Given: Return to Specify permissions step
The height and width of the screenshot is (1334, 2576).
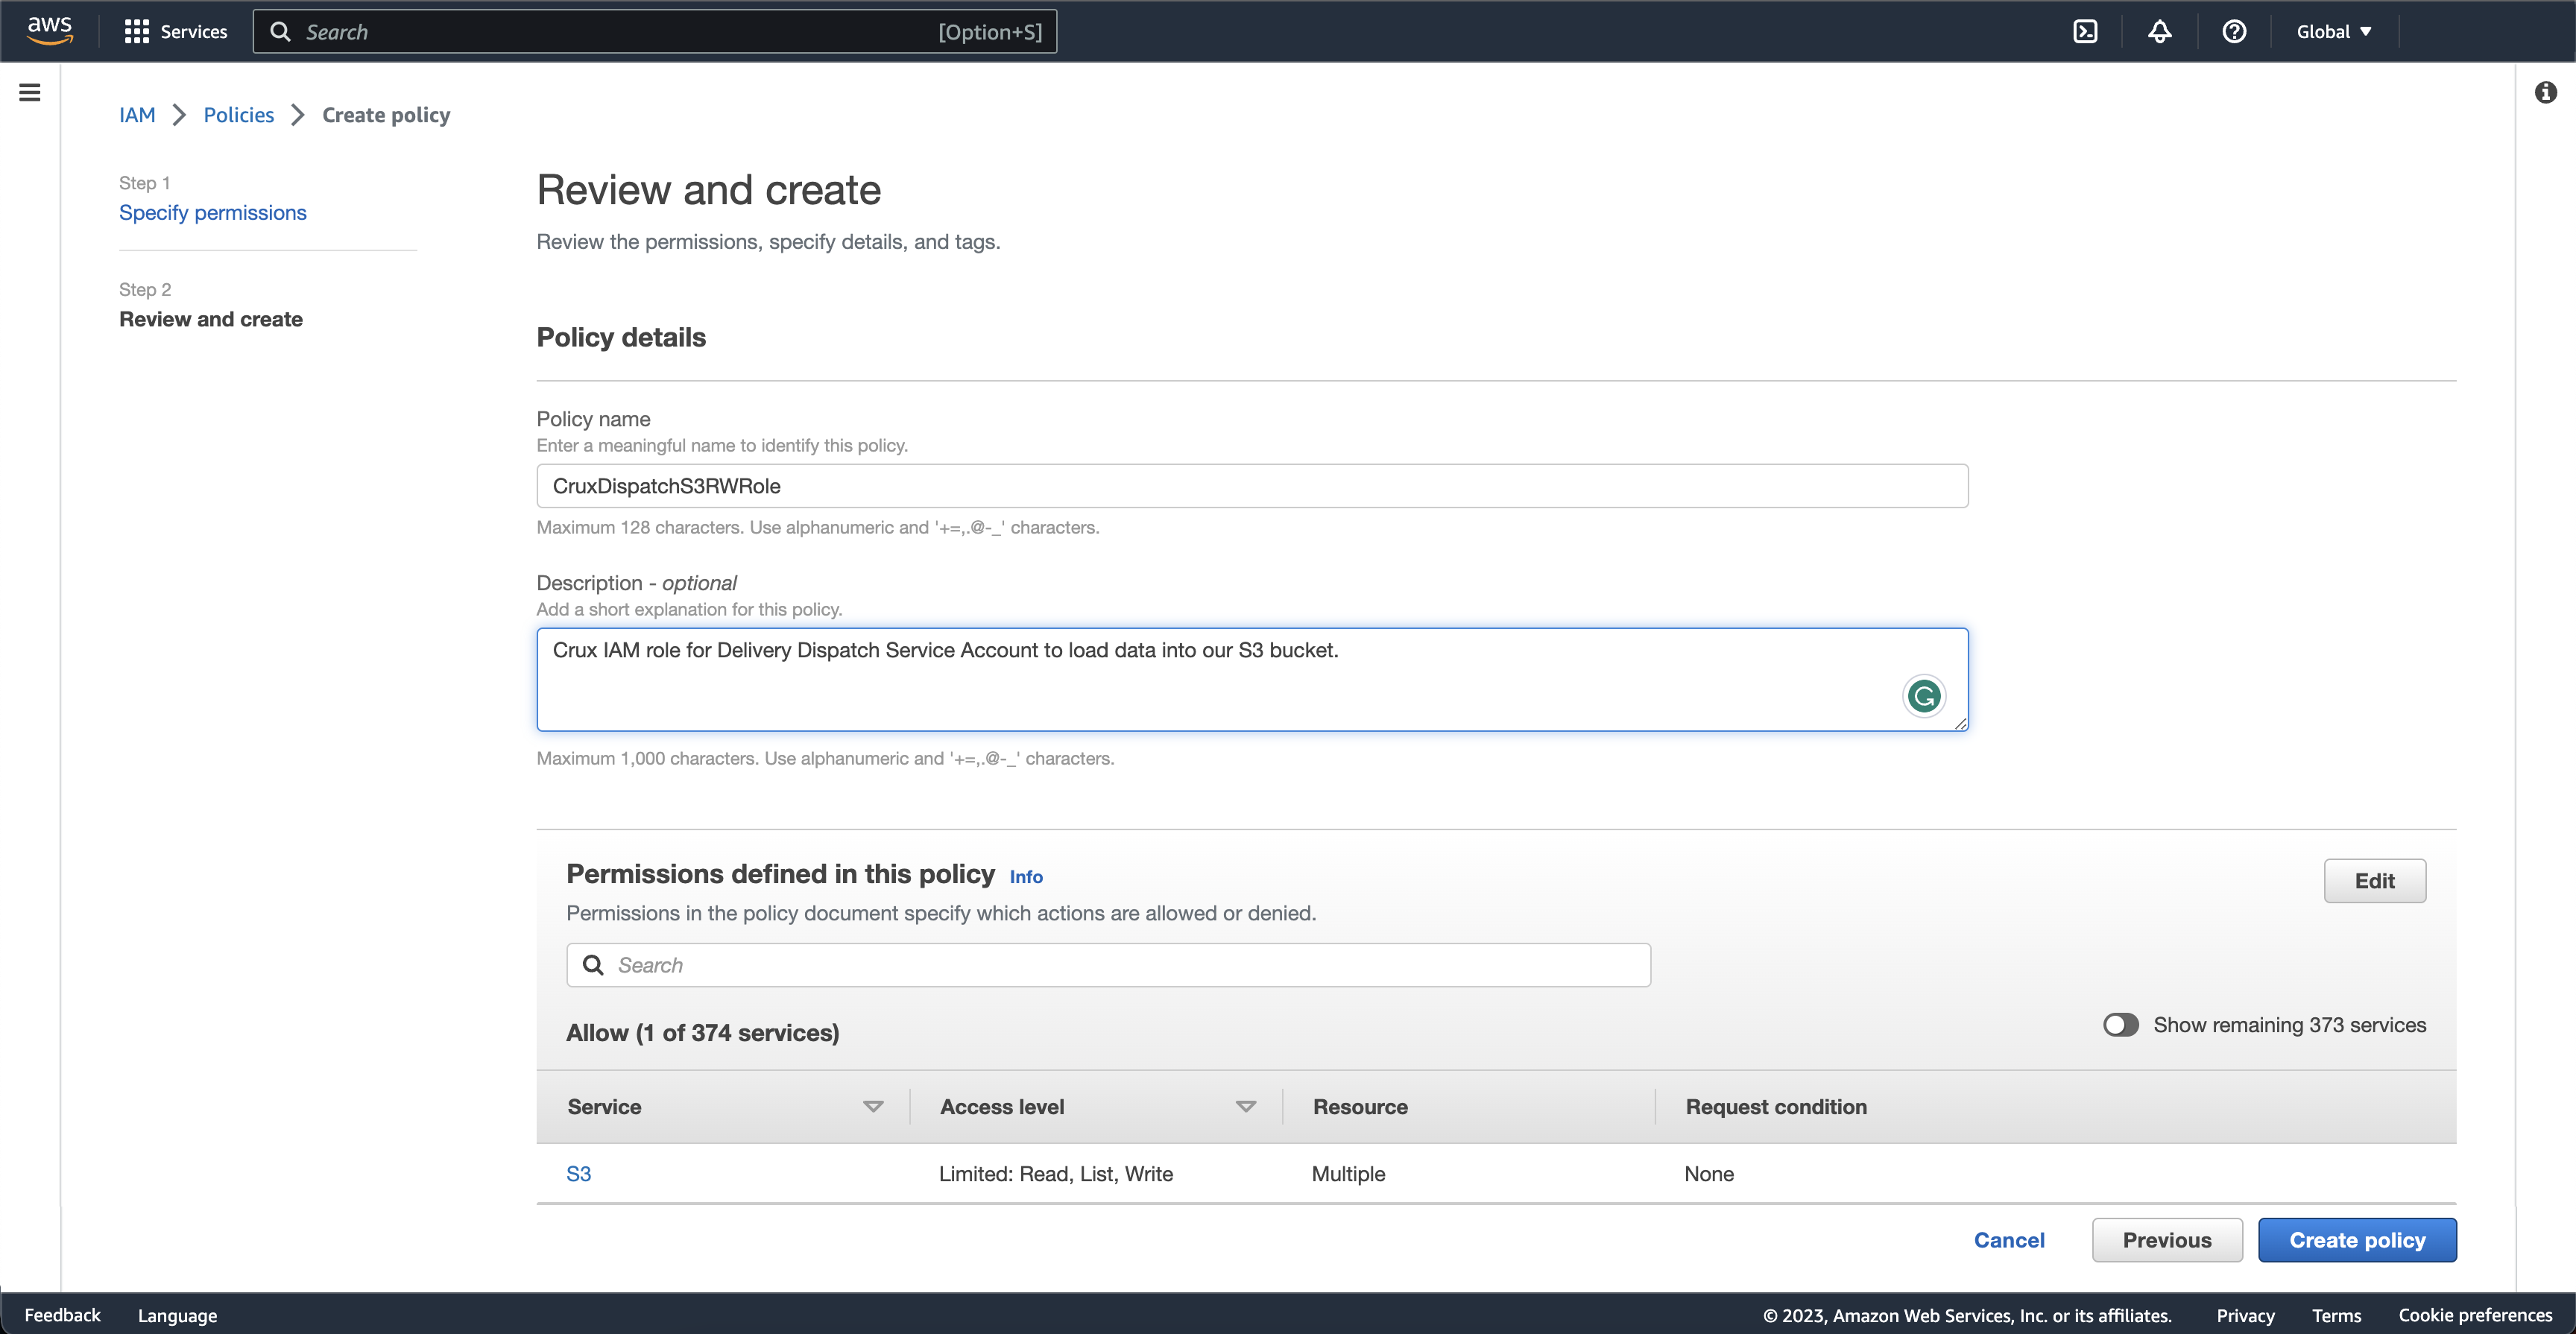Looking at the screenshot, I should coord(213,213).
